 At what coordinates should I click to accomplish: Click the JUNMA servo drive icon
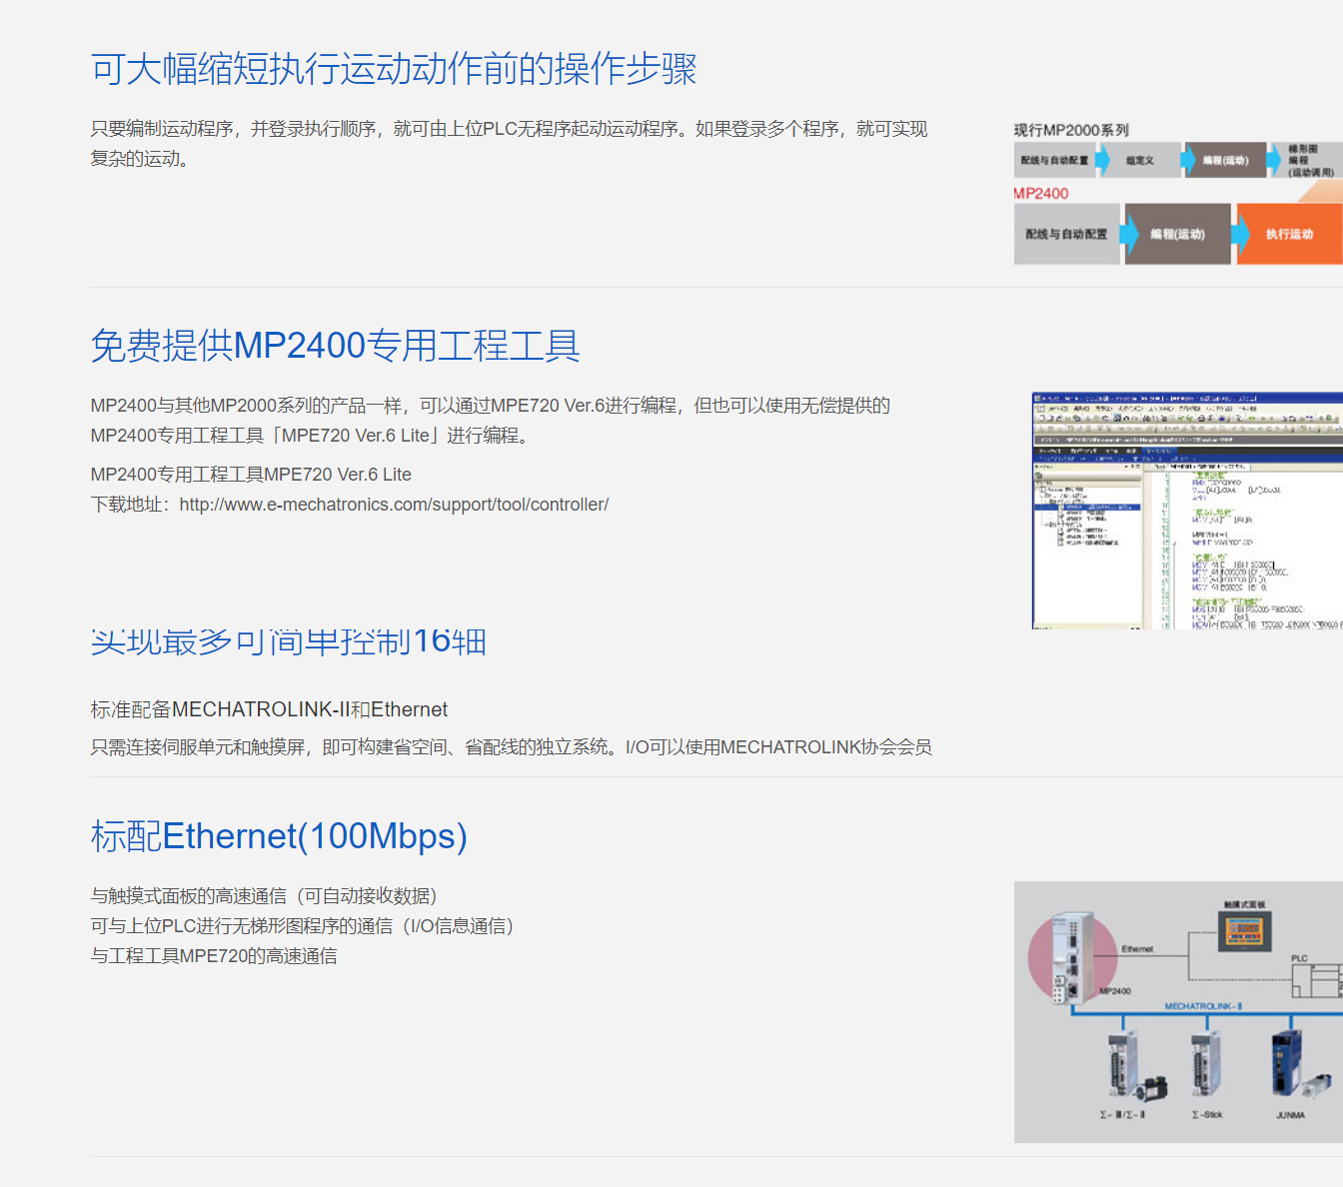point(1287,1064)
